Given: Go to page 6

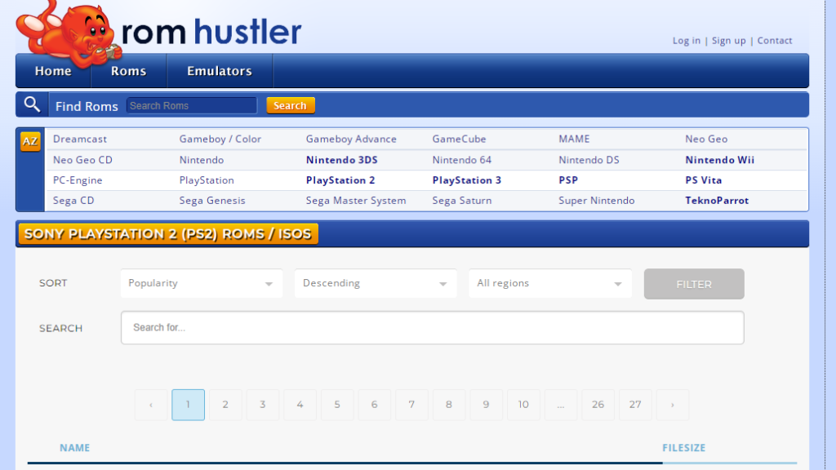Looking at the screenshot, I should [374, 405].
